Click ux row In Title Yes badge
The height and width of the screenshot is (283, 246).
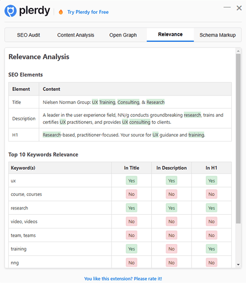(x=131, y=181)
